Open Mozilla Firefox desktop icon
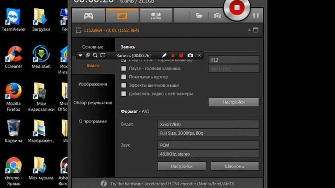The image size is (335, 188). (x=14, y=97)
